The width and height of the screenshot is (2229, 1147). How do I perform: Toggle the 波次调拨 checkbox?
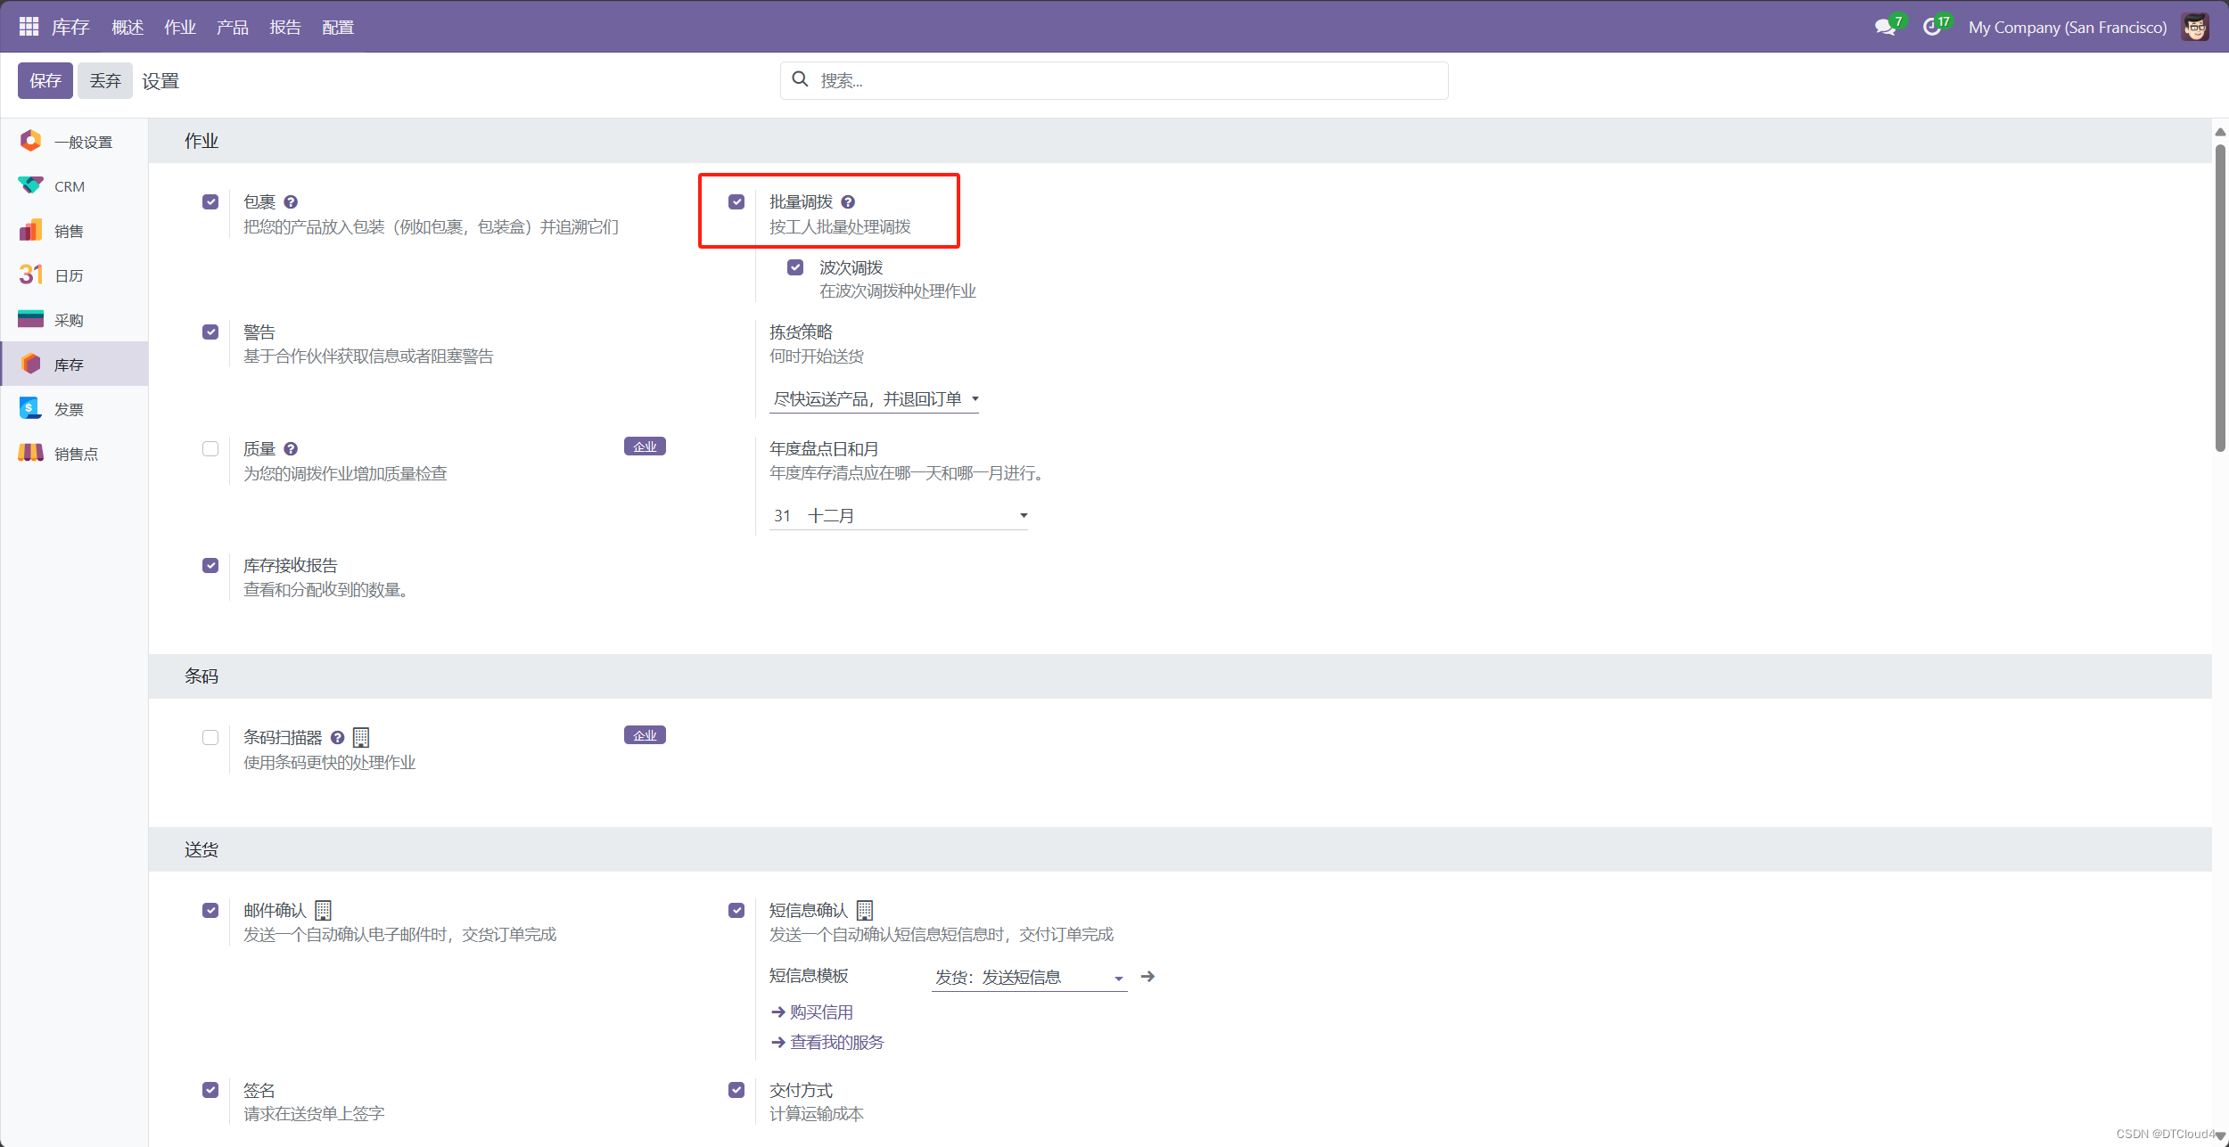(795, 267)
